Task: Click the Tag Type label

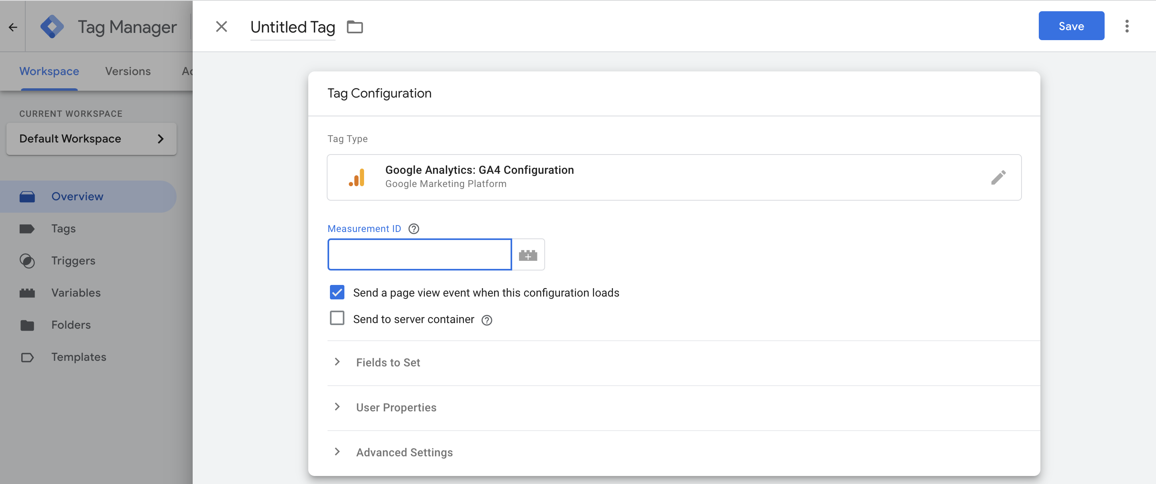Action: 347,139
